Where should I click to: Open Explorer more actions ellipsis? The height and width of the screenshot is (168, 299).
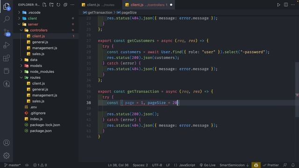pyautogui.click(x=72, y=5)
